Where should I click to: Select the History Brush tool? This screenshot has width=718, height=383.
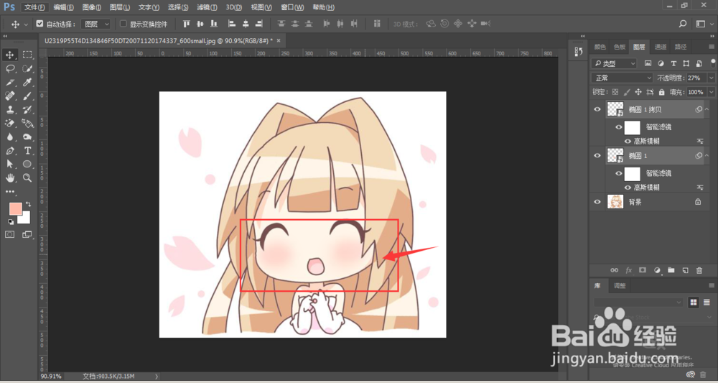tap(27, 110)
